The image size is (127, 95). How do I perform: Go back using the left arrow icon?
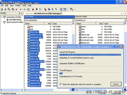[x=21, y=9]
